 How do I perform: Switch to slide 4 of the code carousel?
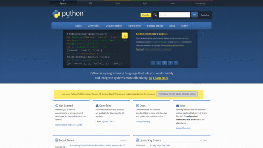170,63
